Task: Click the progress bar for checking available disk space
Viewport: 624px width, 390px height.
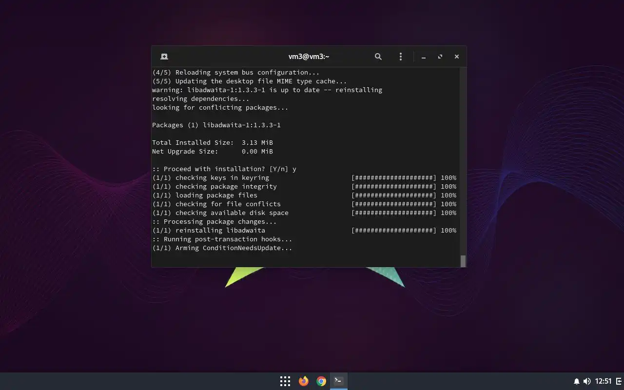Action: [x=394, y=213]
